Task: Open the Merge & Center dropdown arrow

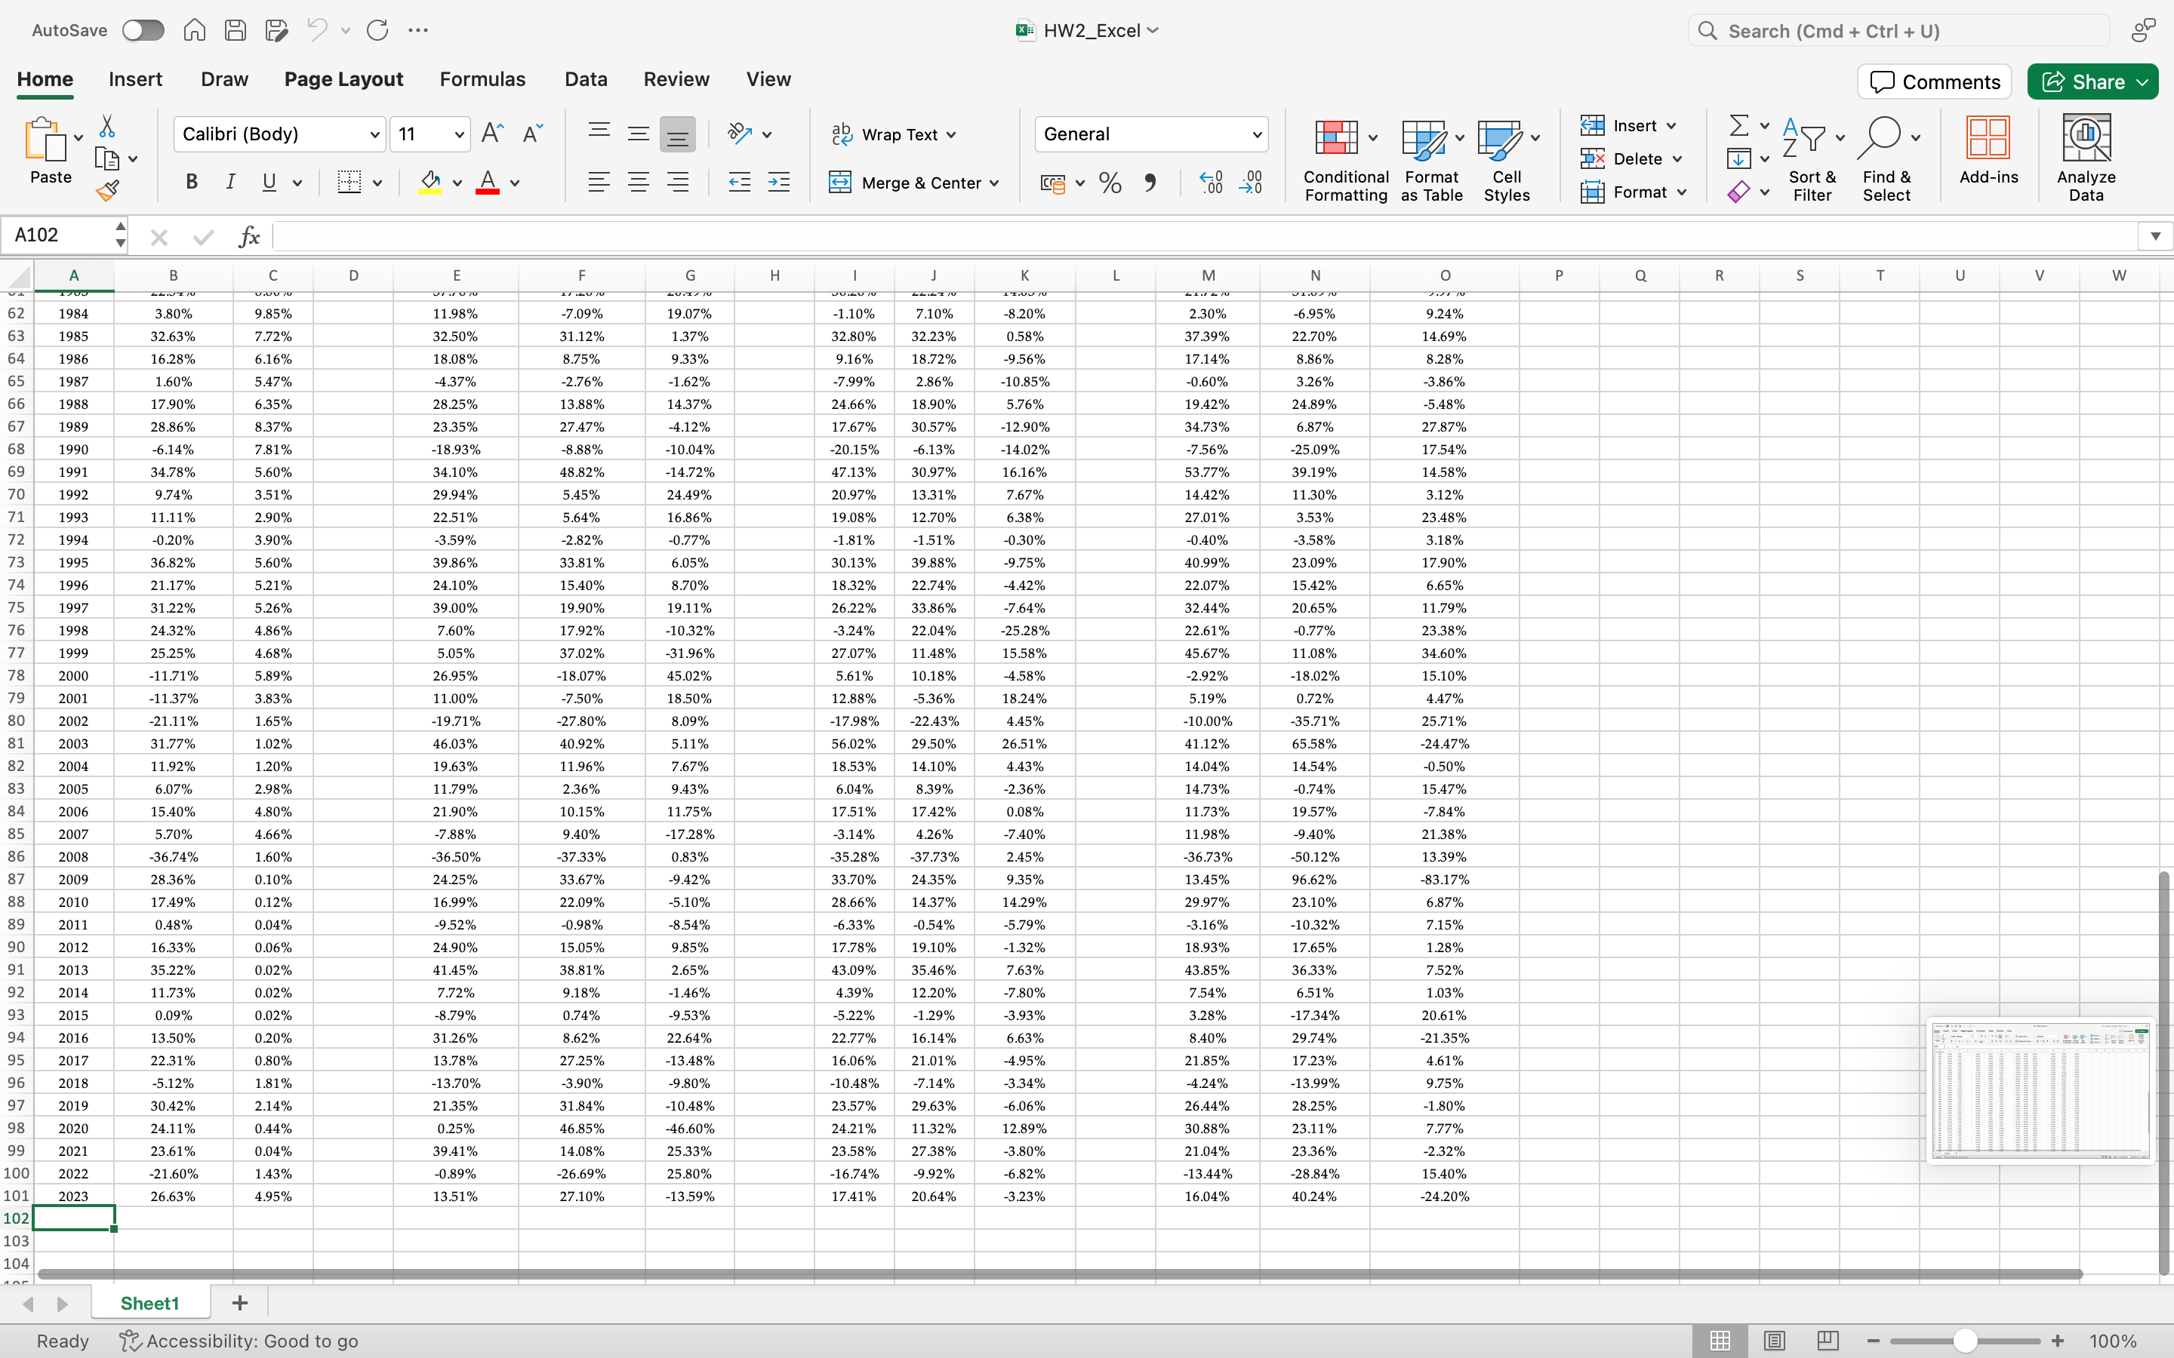Action: (994, 183)
